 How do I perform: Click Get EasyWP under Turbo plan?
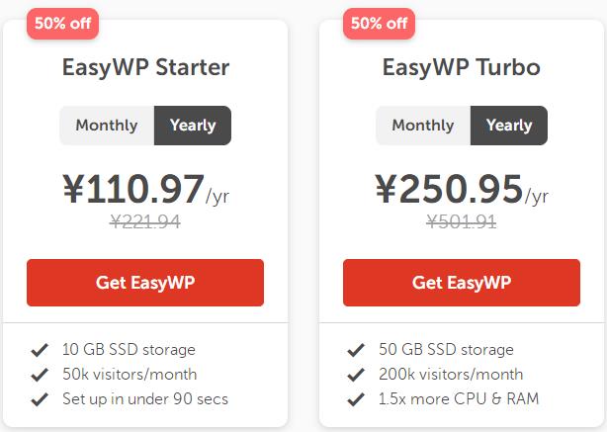click(462, 283)
